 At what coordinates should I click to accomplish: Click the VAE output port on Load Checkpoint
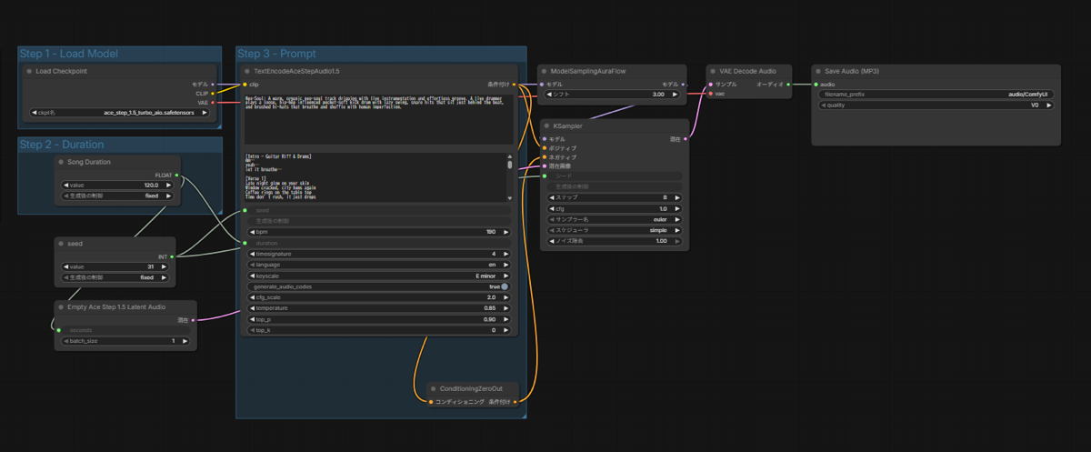[213, 103]
